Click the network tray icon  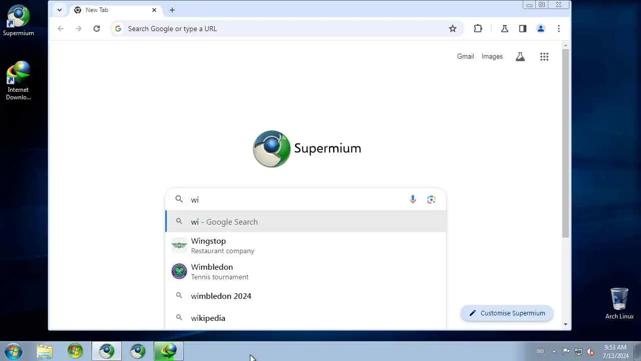578,351
